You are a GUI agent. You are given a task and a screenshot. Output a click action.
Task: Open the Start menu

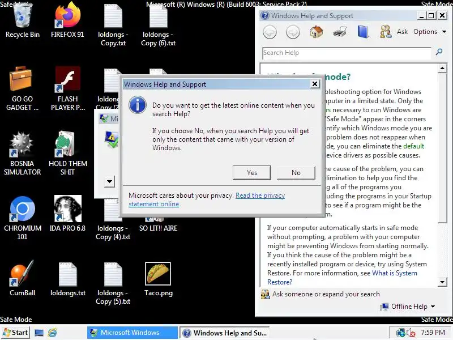coord(15,333)
